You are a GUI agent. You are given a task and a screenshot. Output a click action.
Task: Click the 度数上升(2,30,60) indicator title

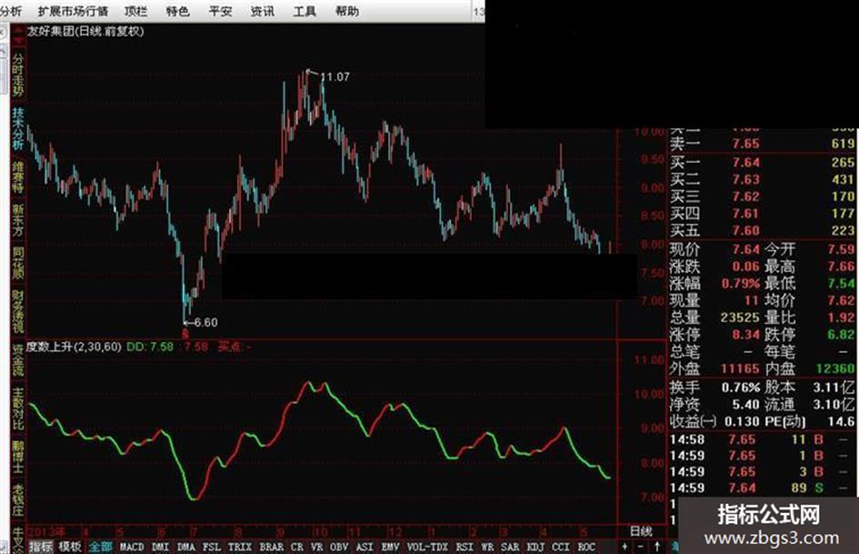74,347
